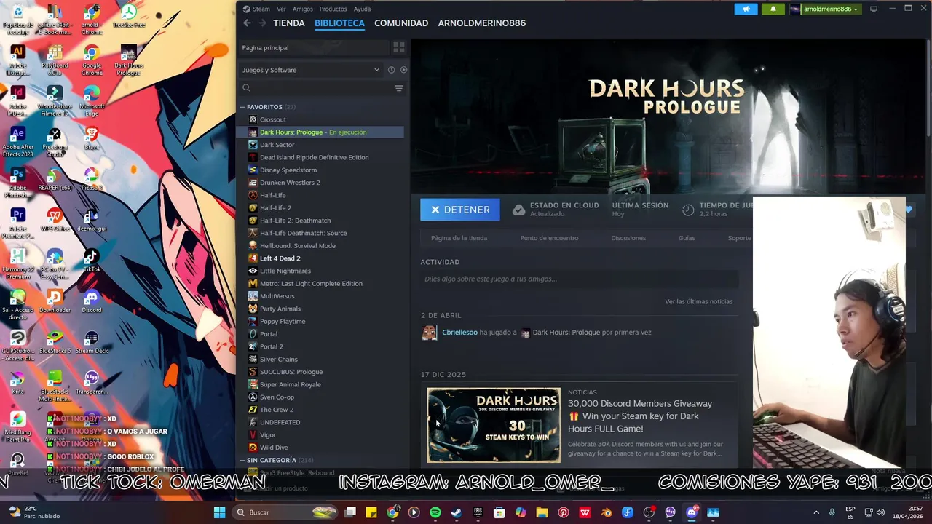
Task: Open Cbriellesoo's avatar in activity feed
Action: click(430, 333)
